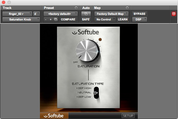Click the Map header label
The height and width of the screenshot is (119, 178).
point(97,8)
